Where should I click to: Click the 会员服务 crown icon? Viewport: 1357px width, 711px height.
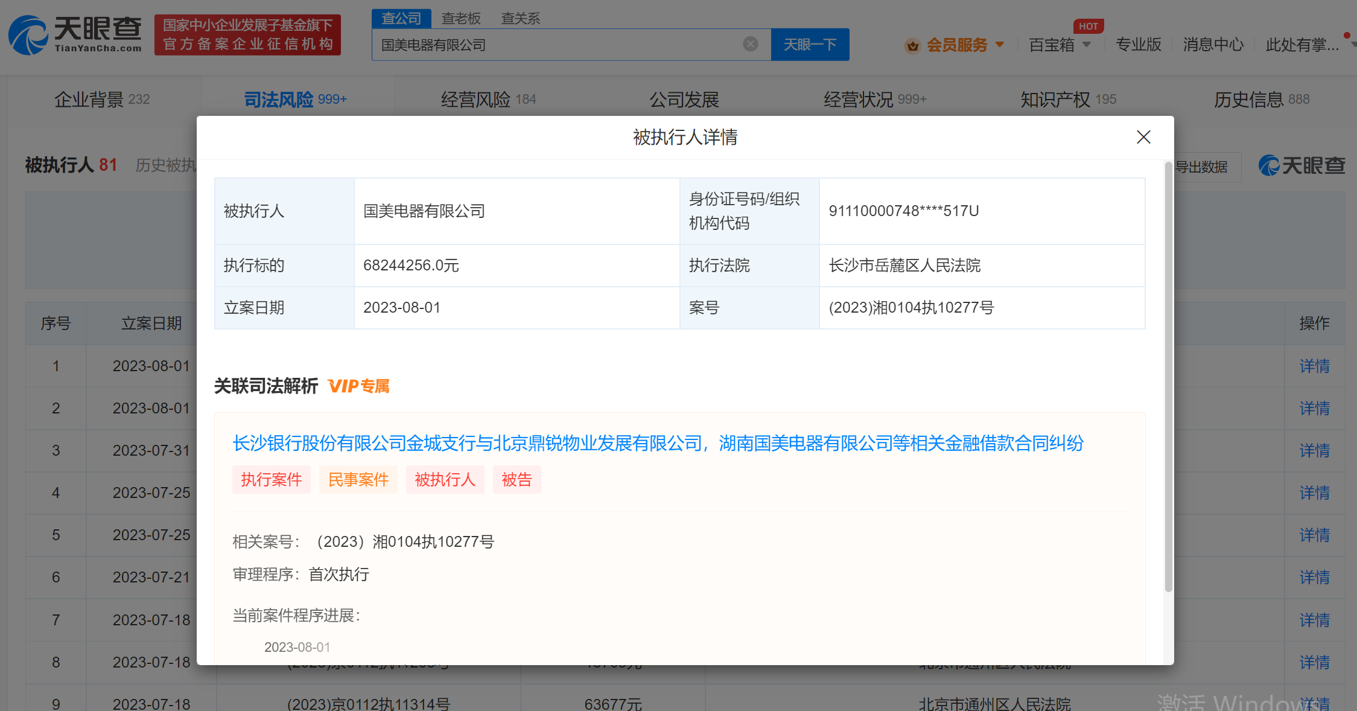coord(913,45)
